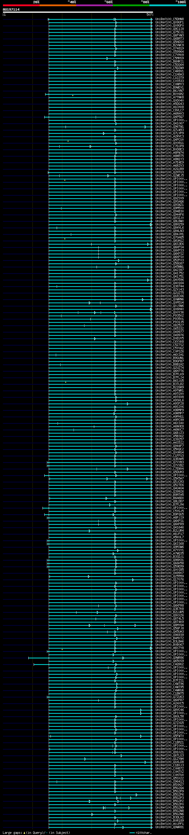Click the white query length bar

[x=78, y=12]
